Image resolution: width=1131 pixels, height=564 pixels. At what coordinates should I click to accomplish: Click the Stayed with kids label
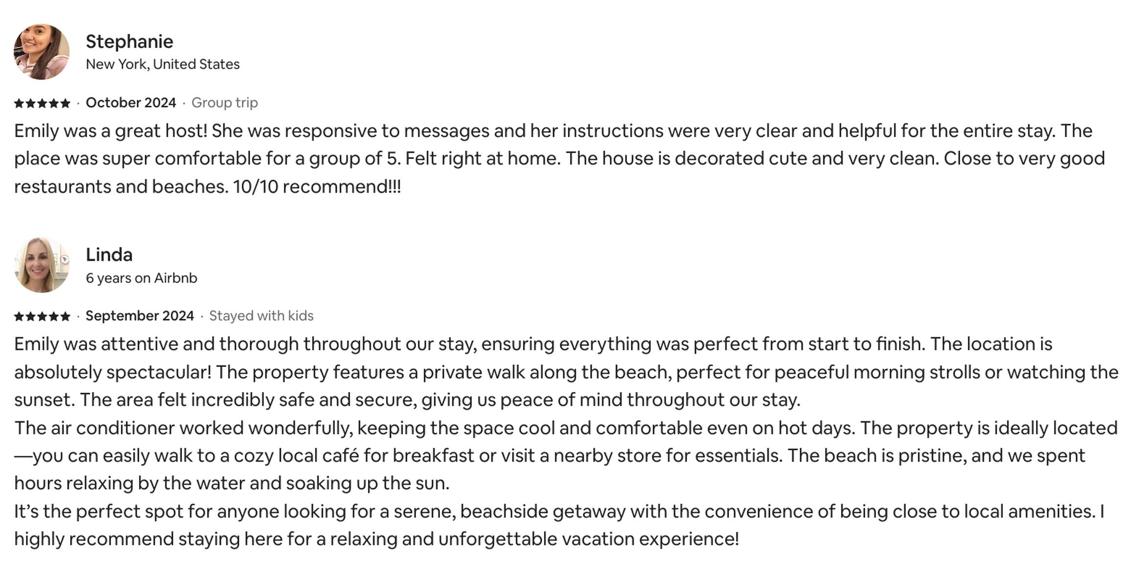[x=261, y=316]
